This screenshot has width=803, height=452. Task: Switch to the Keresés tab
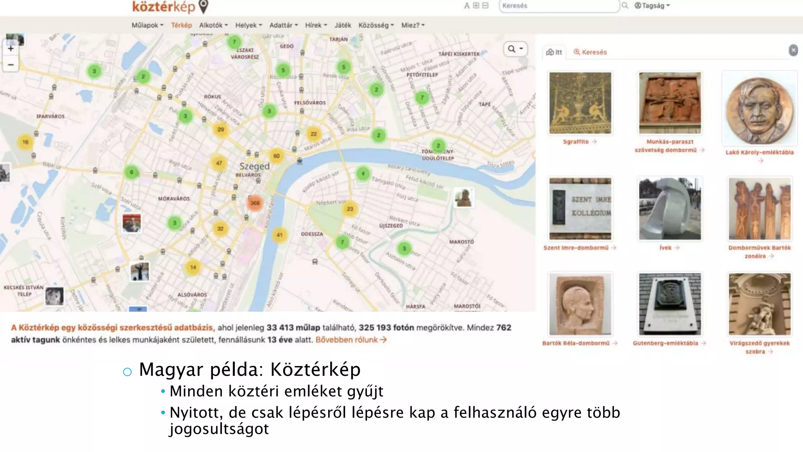click(x=590, y=52)
